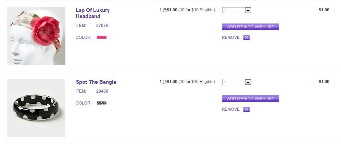The width and height of the screenshot is (341, 144).
Task: Click item number 27976
Action: 102,26
